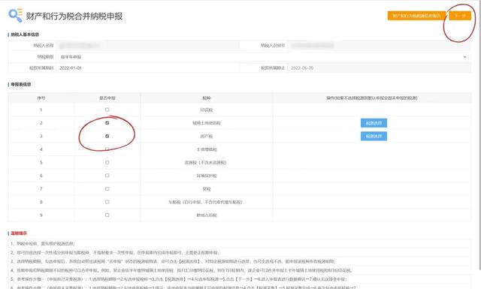Click the orange 下一步 next-step button
Screen dimensions: 481x289
tap(460, 16)
